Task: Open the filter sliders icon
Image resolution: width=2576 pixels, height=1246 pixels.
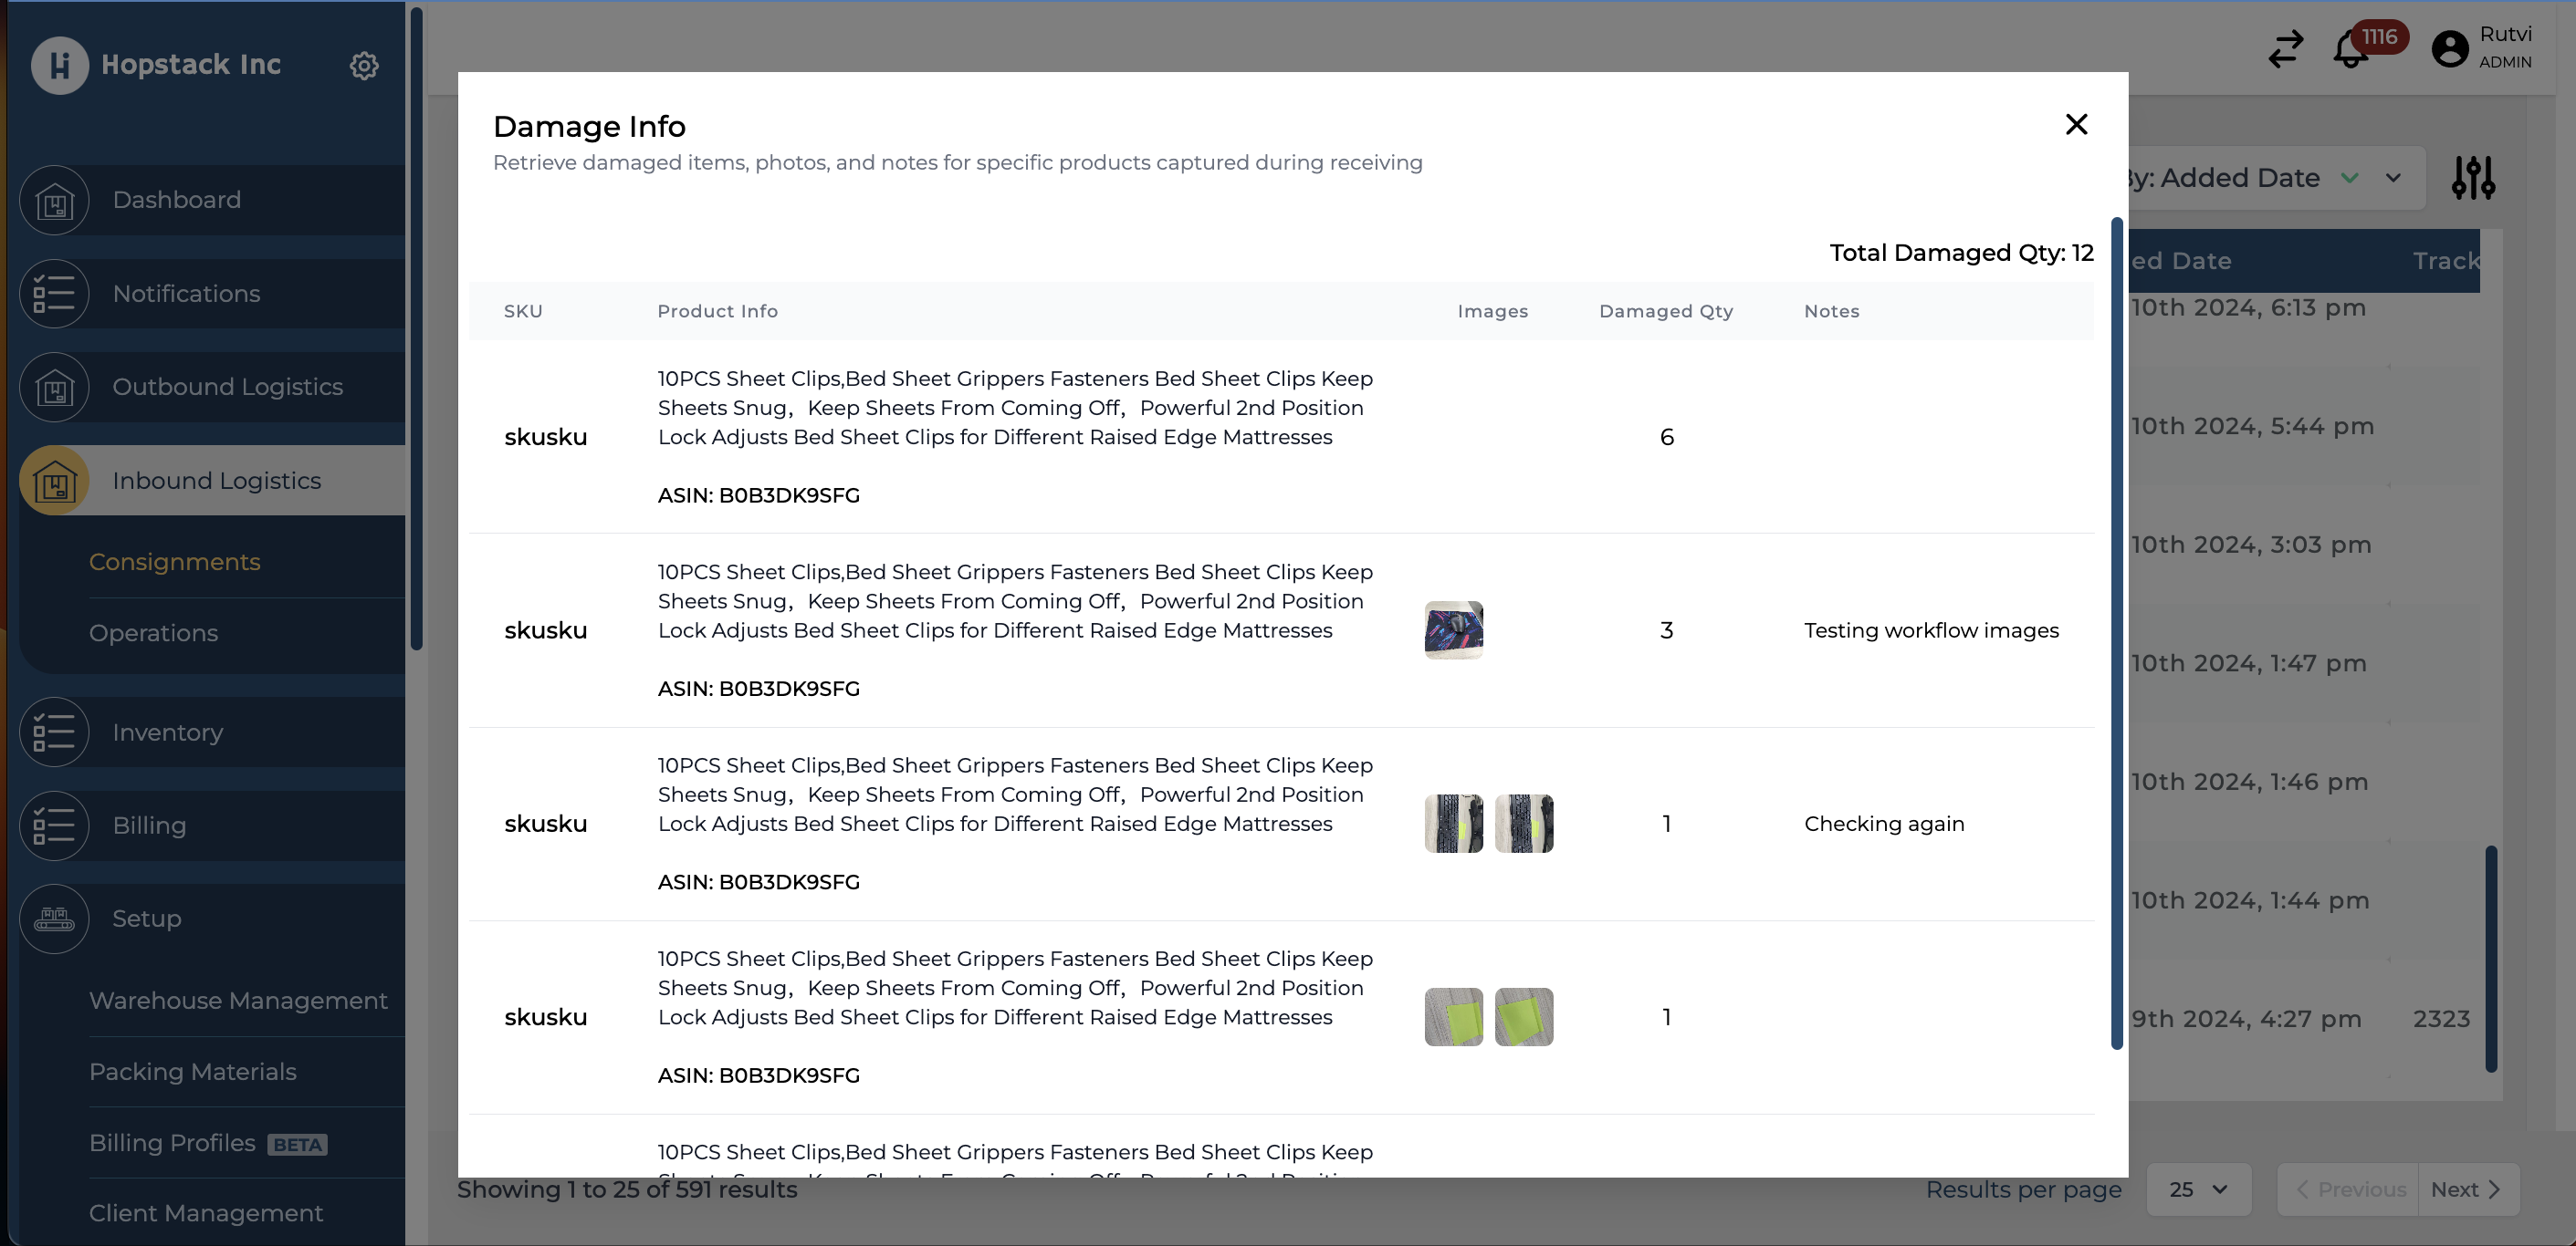Action: pos(2472,178)
